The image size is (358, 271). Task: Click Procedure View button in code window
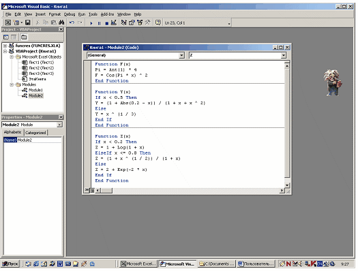click(87, 191)
